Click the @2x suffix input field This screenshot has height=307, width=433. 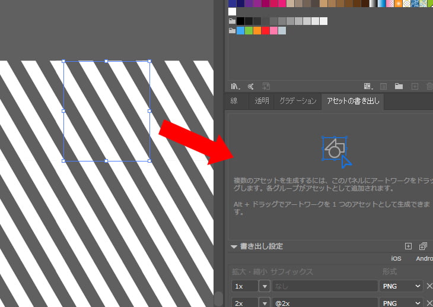(x=324, y=302)
